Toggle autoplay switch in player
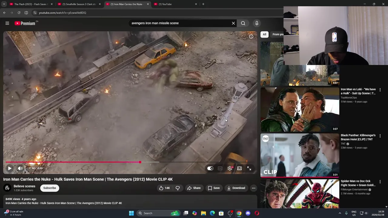 click(210, 168)
